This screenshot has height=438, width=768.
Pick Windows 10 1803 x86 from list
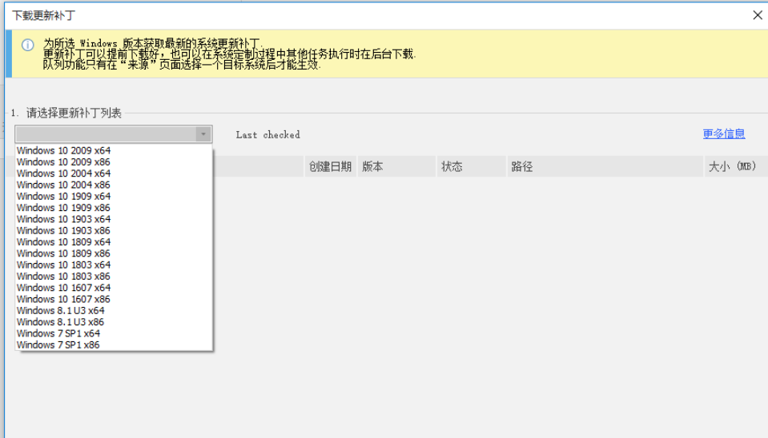(64, 277)
